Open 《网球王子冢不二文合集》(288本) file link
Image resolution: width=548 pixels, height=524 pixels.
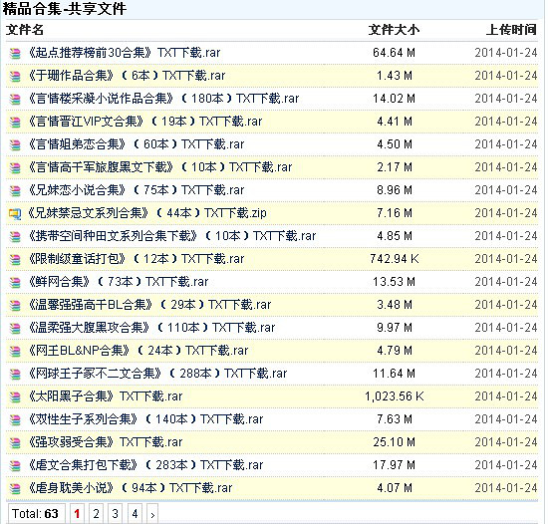click(157, 374)
